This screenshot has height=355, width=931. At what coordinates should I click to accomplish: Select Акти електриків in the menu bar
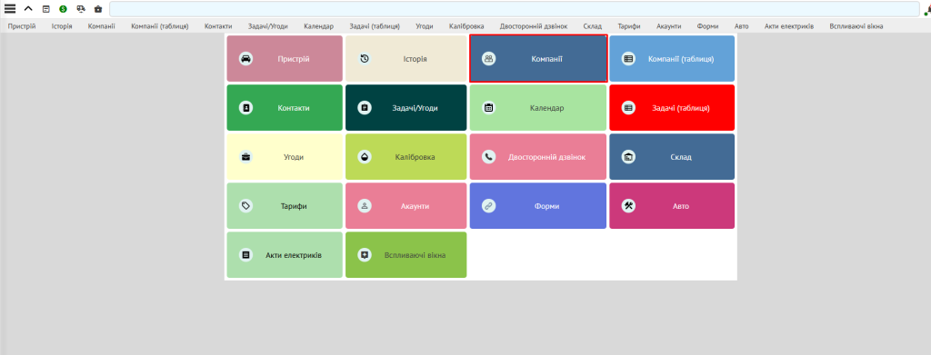click(x=789, y=26)
